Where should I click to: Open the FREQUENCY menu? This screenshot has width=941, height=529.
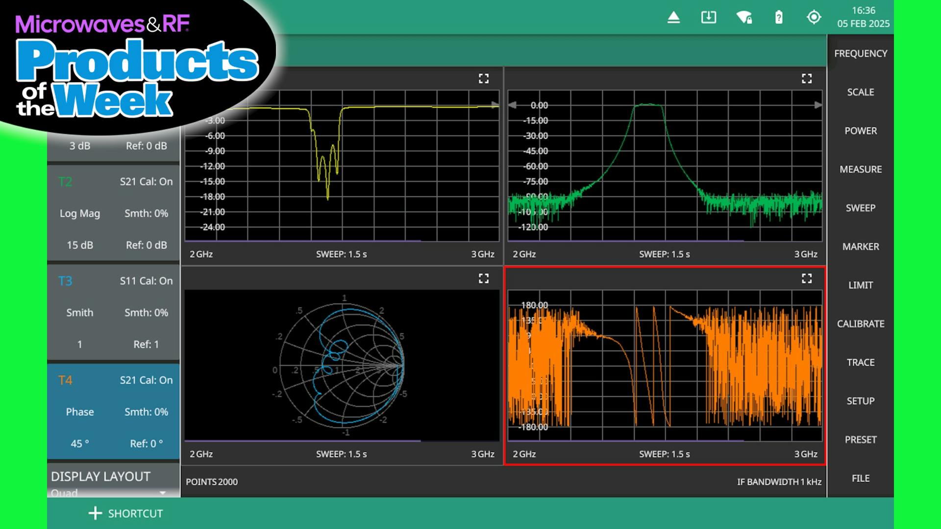[x=859, y=53]
